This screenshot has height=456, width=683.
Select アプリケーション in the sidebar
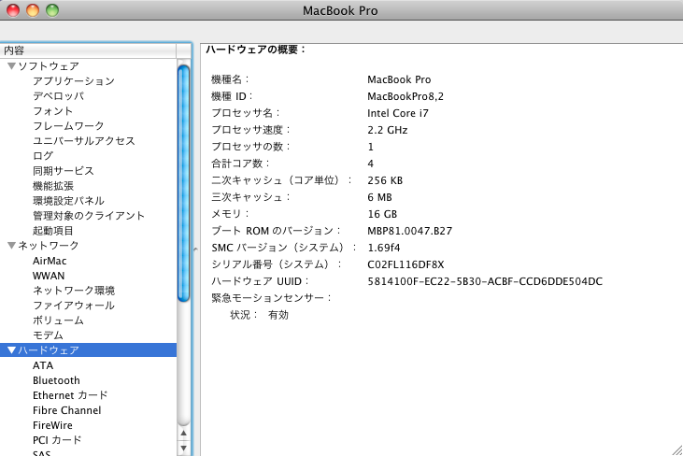click(x=74, y=81)
